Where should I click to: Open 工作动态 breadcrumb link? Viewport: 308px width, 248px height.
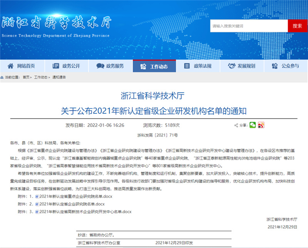point(41,77)
